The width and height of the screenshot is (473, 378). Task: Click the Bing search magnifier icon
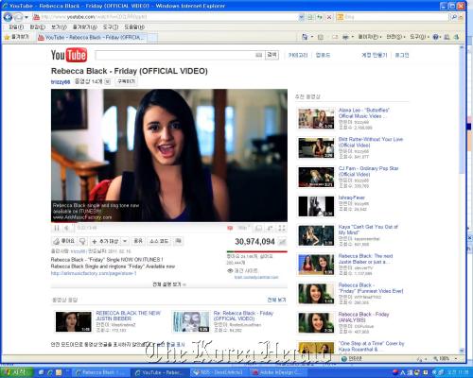[x=454, y=17]
